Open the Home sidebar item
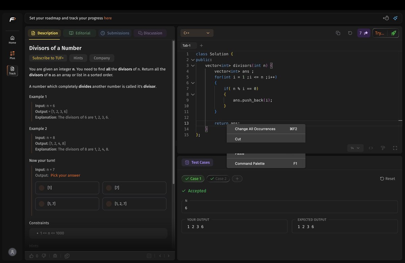405x263 pixels. click(x=12, y=40)
